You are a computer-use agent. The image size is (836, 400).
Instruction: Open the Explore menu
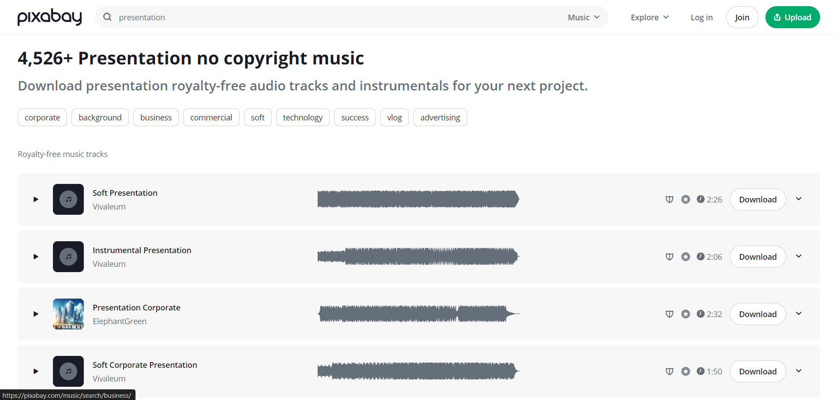[649, 17]
